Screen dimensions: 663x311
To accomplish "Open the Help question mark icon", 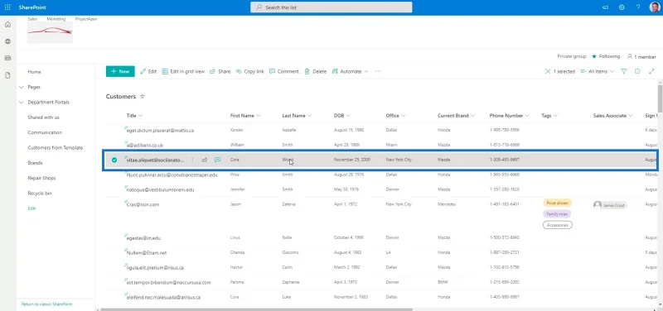I will [638, 7].
